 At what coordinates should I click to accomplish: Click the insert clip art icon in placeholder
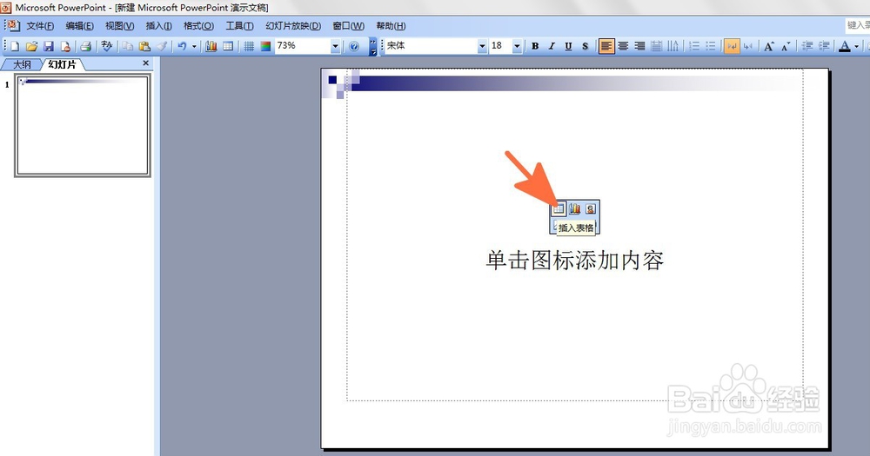tap(591, 208)
